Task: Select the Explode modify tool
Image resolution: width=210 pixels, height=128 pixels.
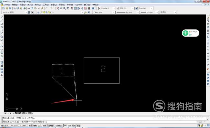Action: point(208,69)
